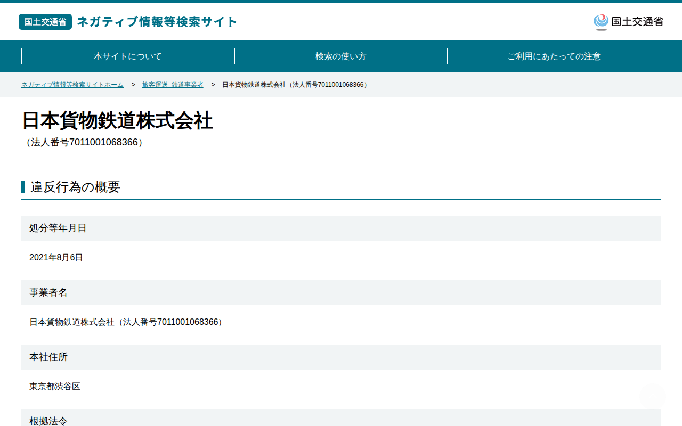Open ネガティブ情報等検索サイト title link

tap(157, 22)
